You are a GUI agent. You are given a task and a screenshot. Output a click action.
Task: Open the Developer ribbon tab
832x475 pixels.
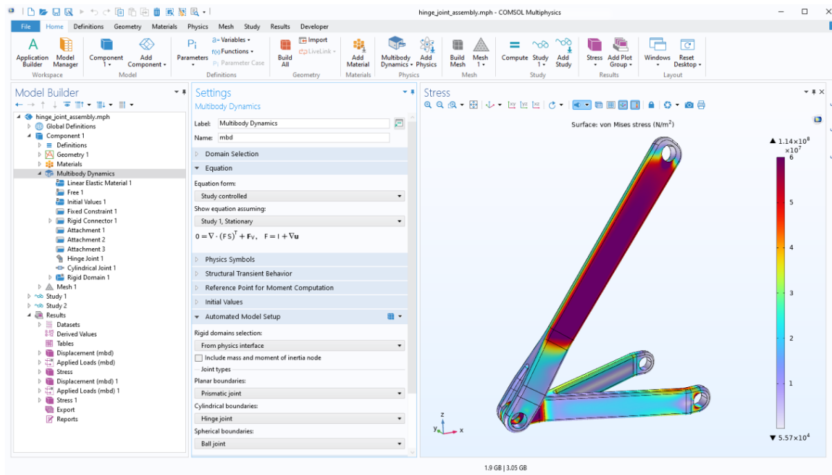click(x=315, y=27)
